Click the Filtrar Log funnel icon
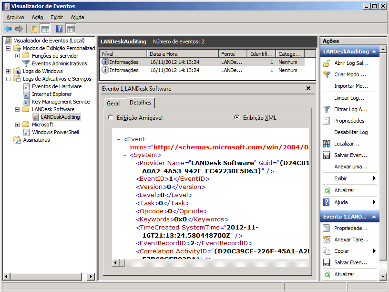The width and height of the screenshot is (389, 292). 327,109
